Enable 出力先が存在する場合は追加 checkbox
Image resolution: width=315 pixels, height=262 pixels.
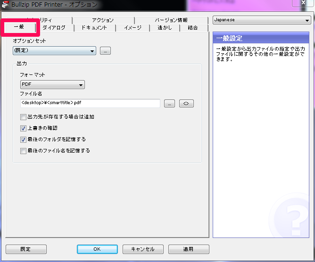(x=23, y=117)
